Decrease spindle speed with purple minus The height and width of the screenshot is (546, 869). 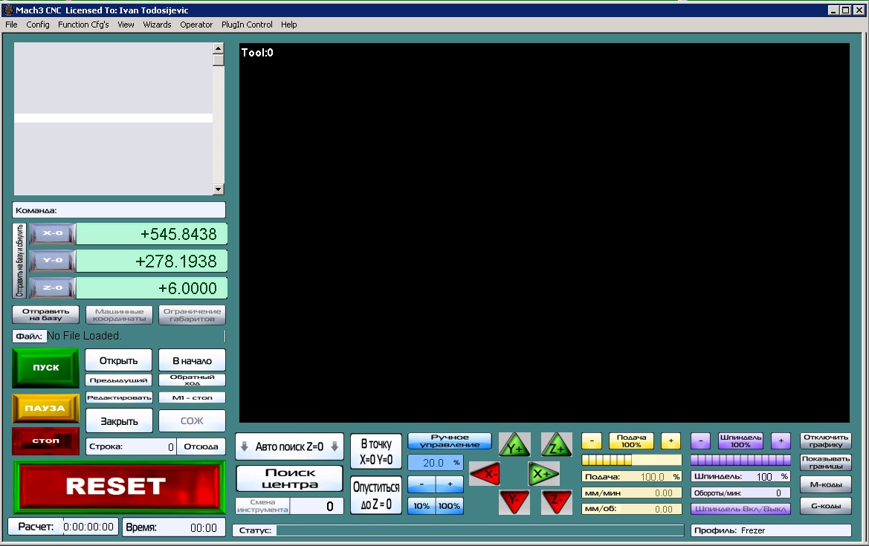coord(700,441)
